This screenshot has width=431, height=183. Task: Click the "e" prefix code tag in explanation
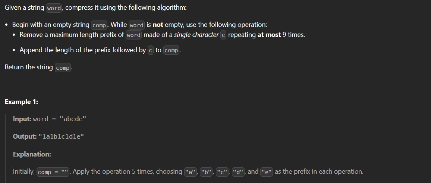266,172
